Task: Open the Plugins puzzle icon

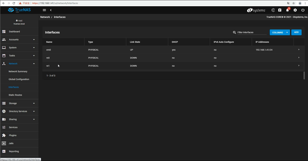Action: (x=4, y=135)
